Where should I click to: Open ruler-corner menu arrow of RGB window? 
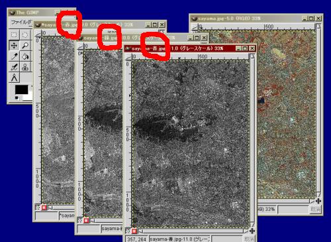click(x=195, y=27)
